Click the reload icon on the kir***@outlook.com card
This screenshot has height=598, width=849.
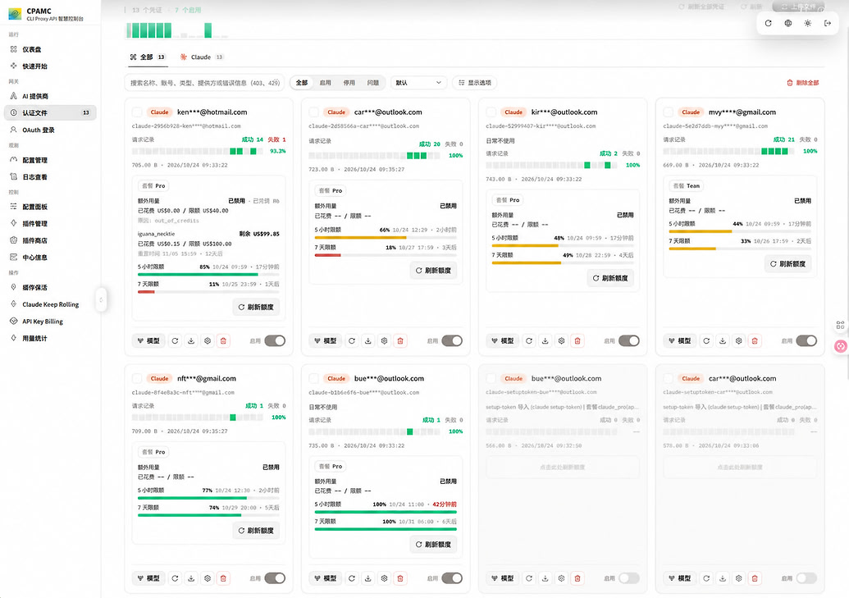(x=529, y=340)
